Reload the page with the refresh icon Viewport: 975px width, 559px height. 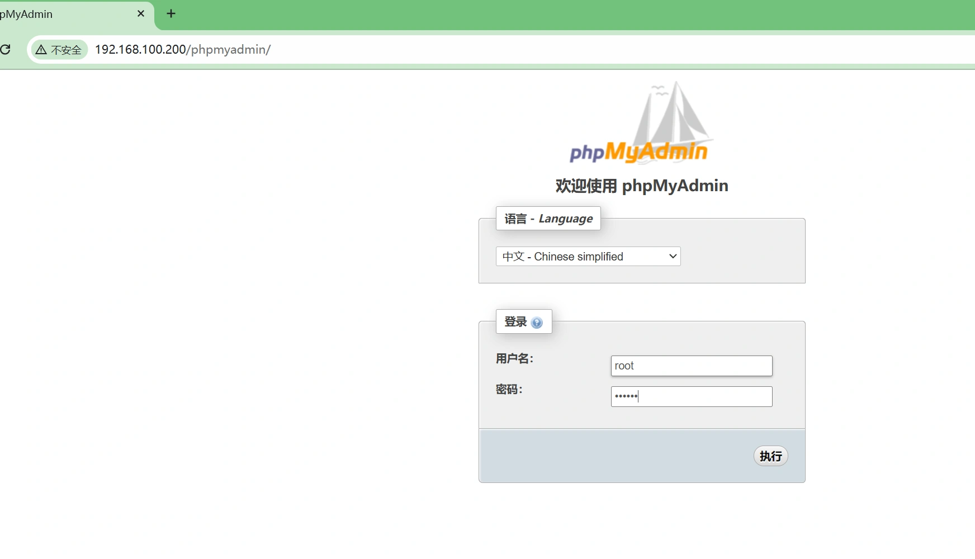(6, 50)
